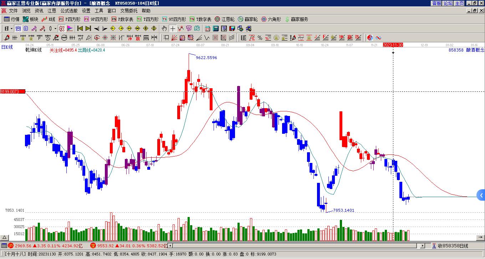The height and width of the screenshot is (259, 485).
Task: Click the 沪 index indicator icon
Action: coord(11,245)
